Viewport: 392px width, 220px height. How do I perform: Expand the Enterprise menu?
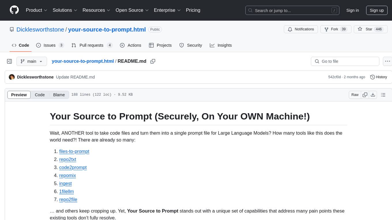(x=167, y=10)
